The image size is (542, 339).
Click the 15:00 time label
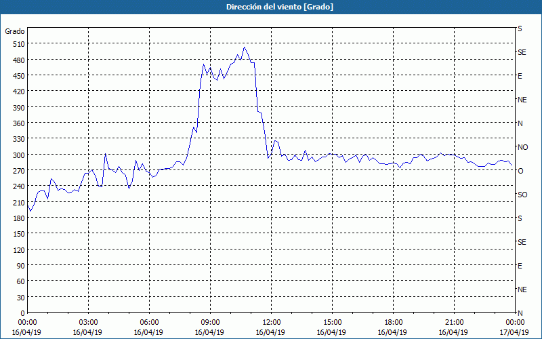(332, 323)
